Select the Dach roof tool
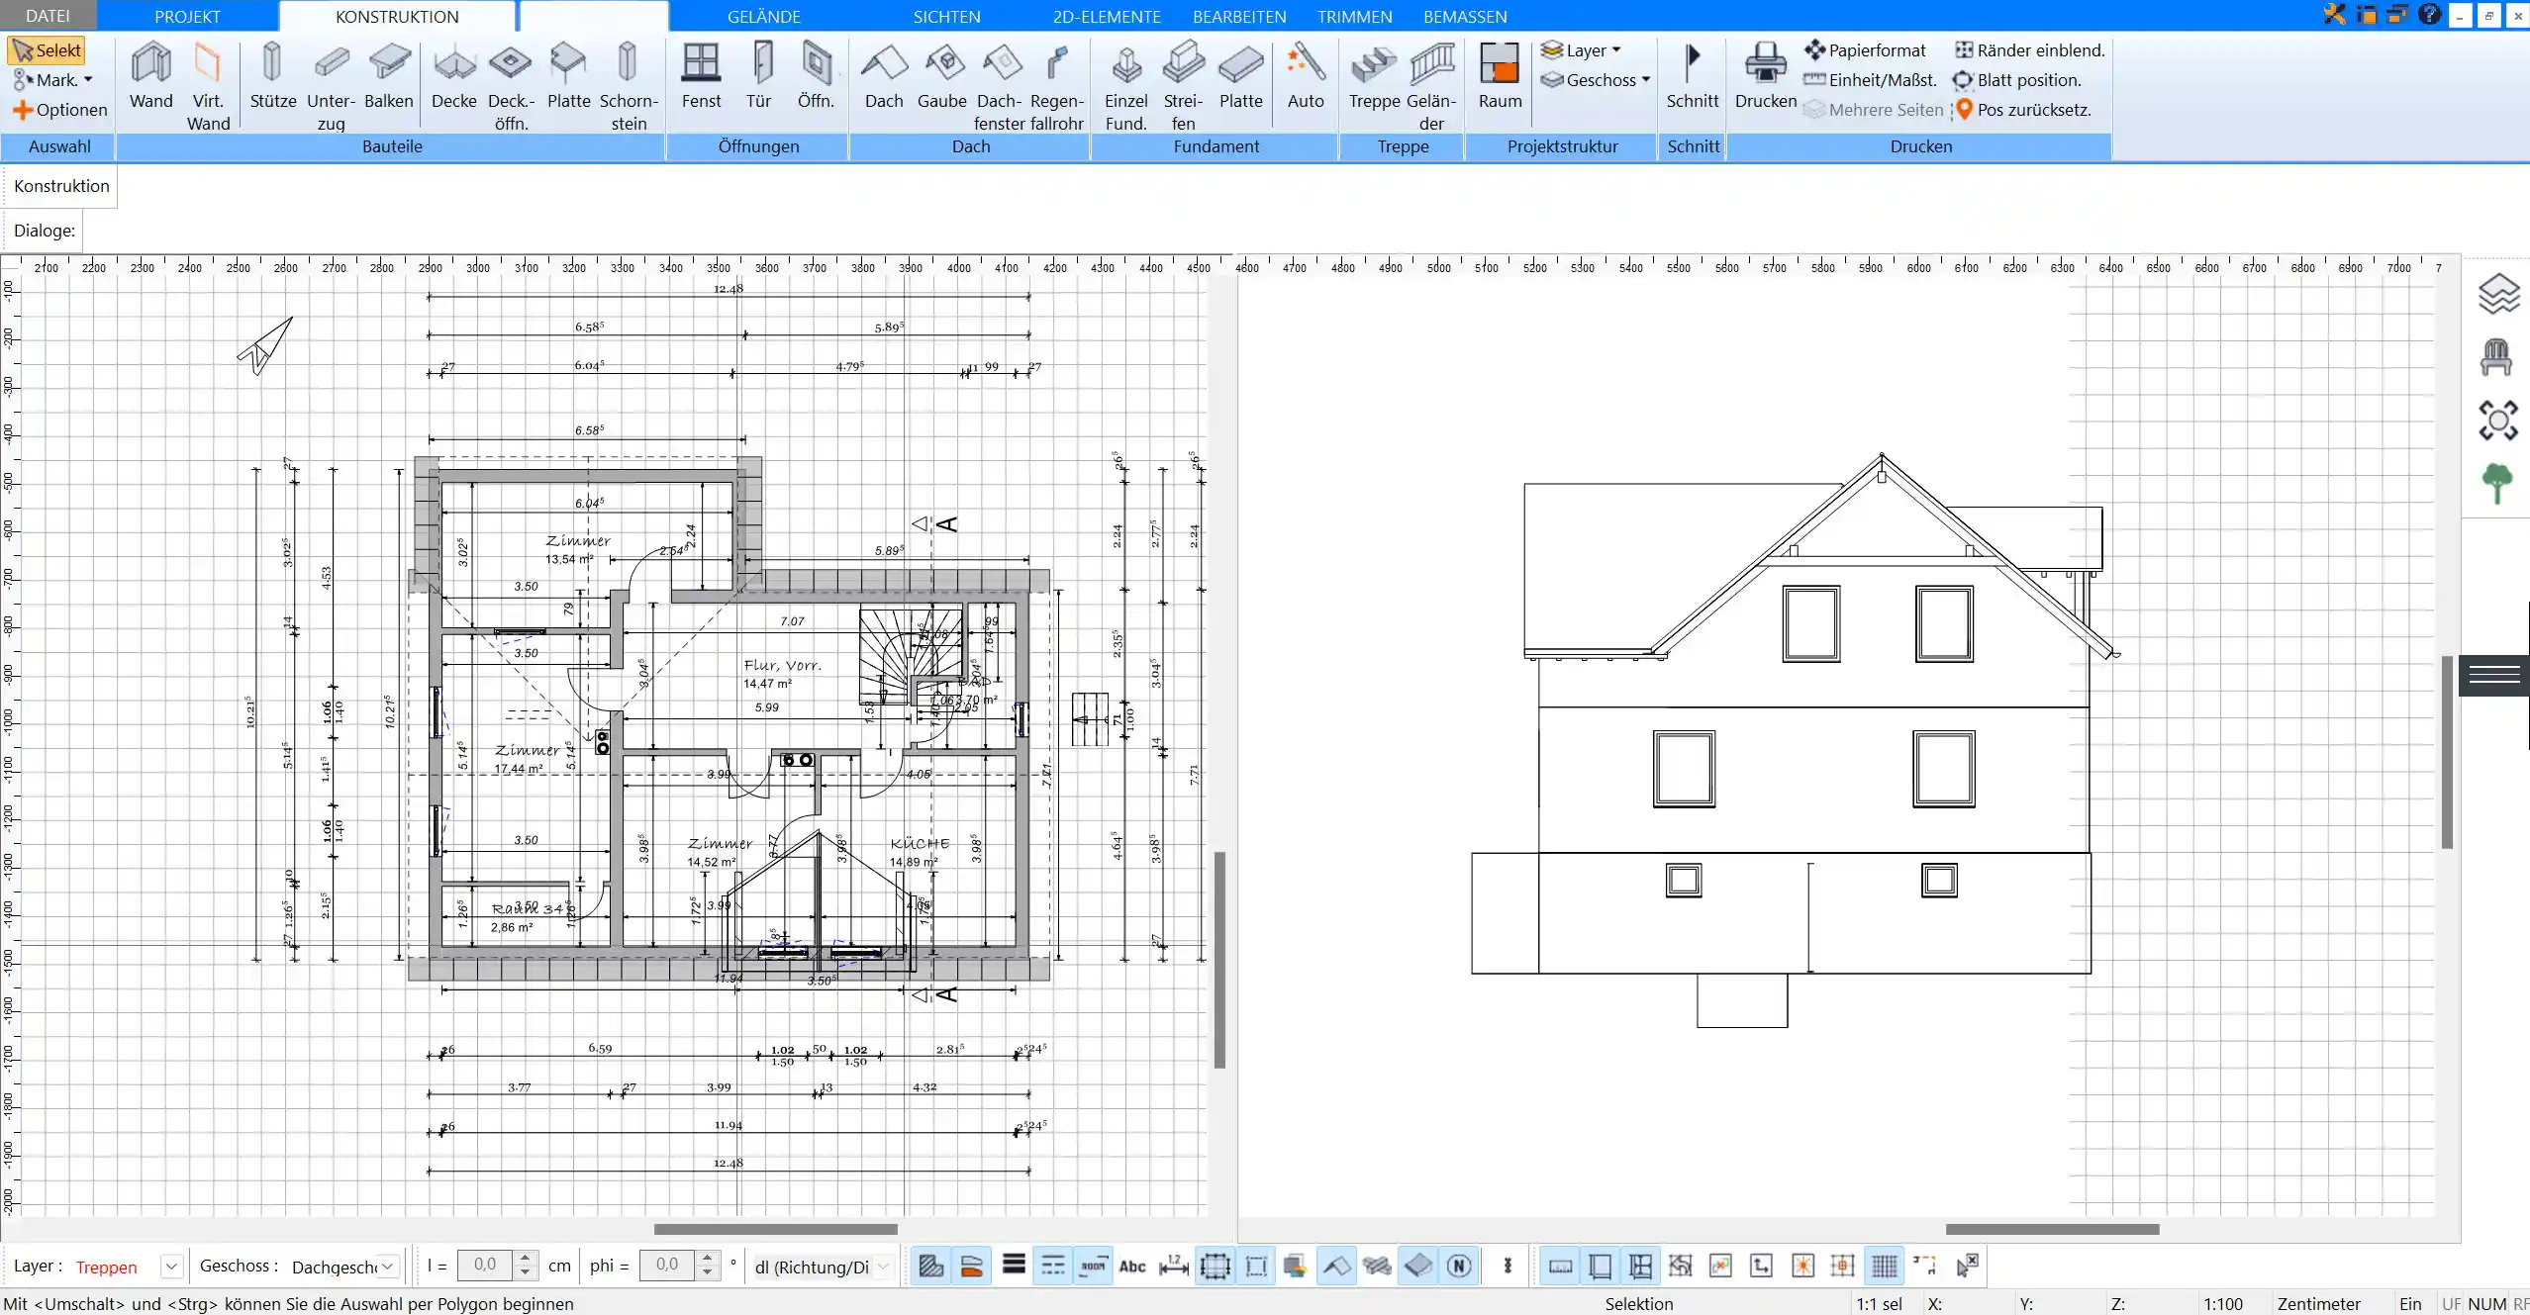2530x1315 pixels. pyautogui.click(x=884, y=75)
